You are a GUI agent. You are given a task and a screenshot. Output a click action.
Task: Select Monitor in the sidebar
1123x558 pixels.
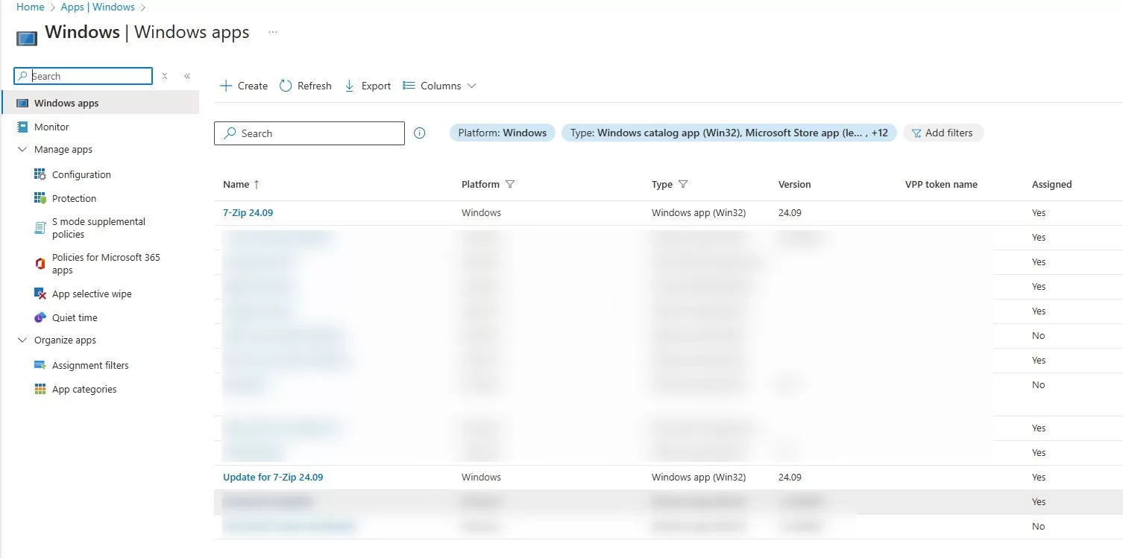pyautogui.click(x=51, y=127)
